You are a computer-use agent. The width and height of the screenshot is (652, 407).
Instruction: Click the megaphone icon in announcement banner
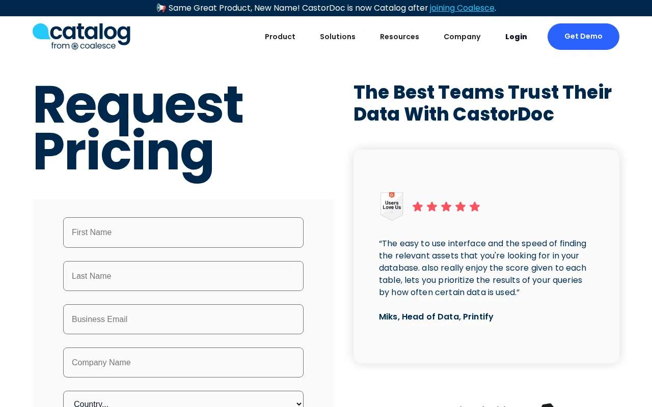161,8
